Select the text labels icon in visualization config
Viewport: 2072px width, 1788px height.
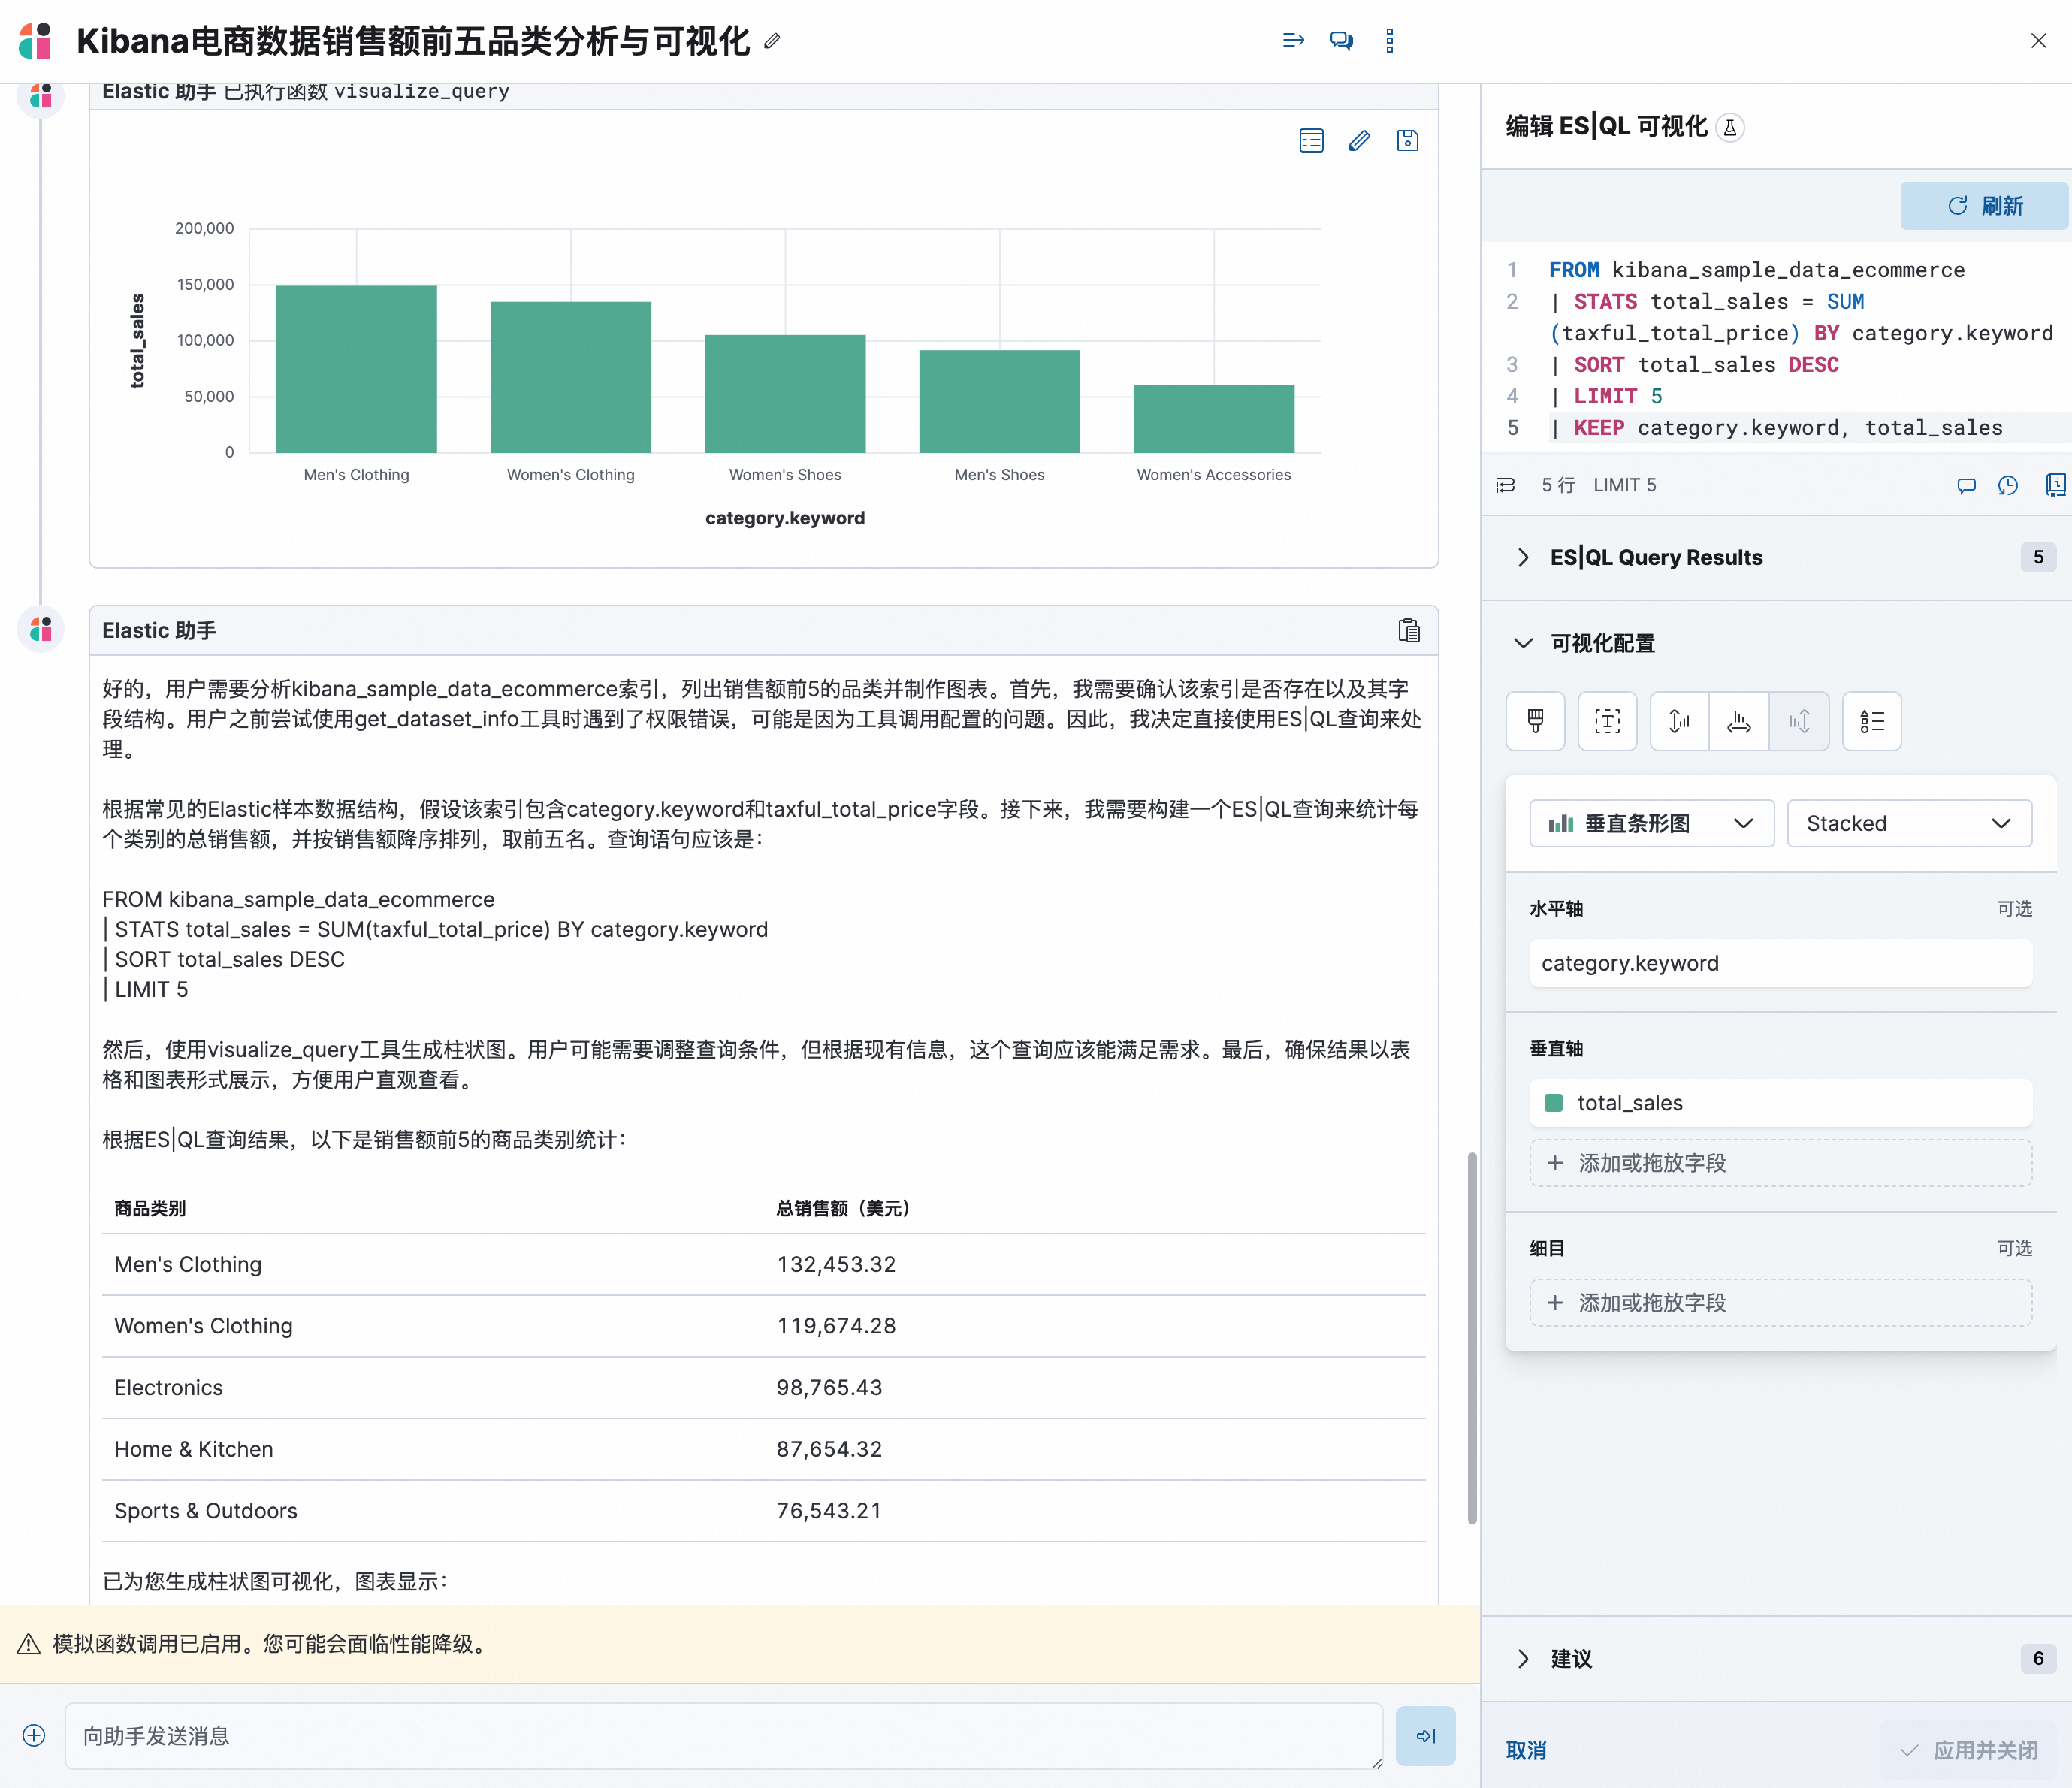(1607, 721)
